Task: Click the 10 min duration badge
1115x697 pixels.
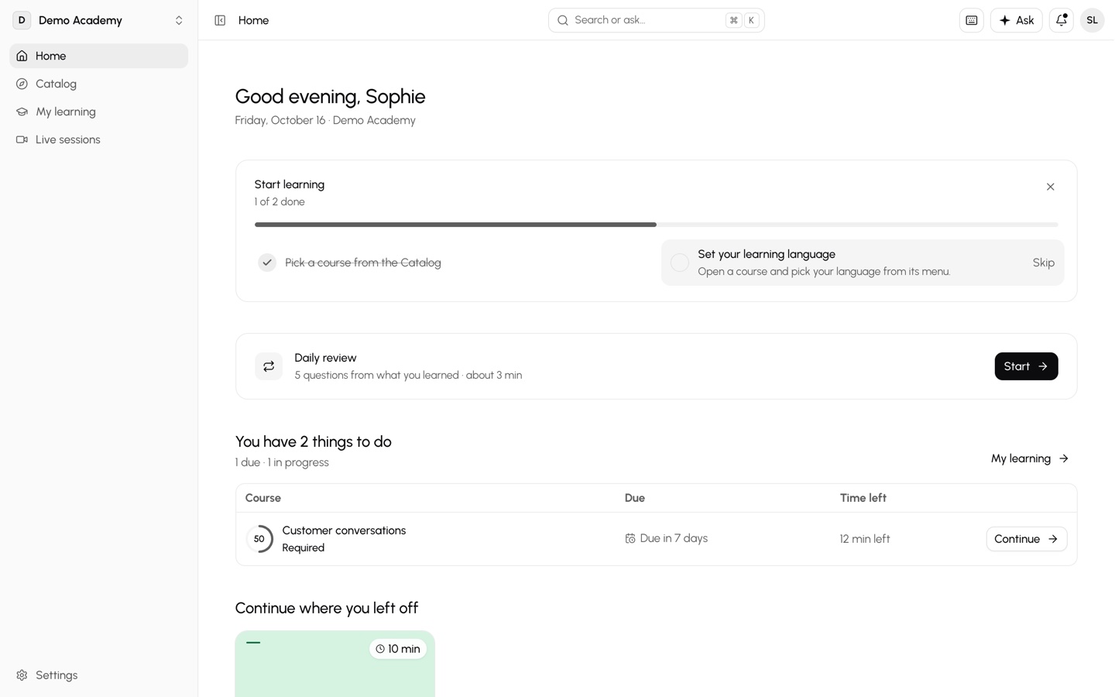Action: tap(398, 649)
